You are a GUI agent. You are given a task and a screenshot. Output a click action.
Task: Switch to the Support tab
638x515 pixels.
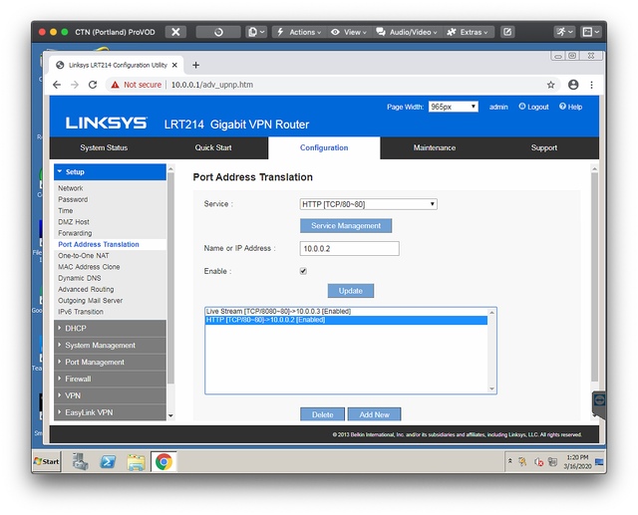tap(543, 147)
